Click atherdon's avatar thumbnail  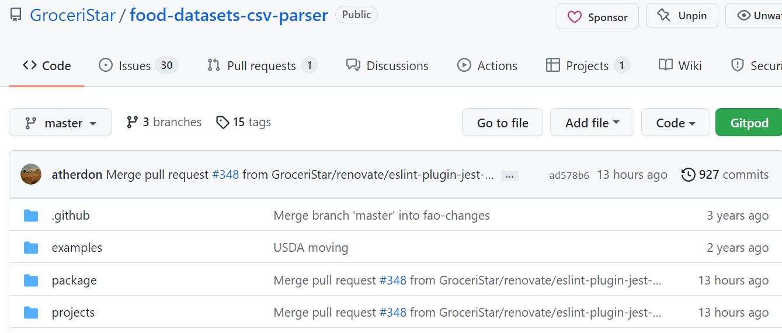tap(31, 174)
